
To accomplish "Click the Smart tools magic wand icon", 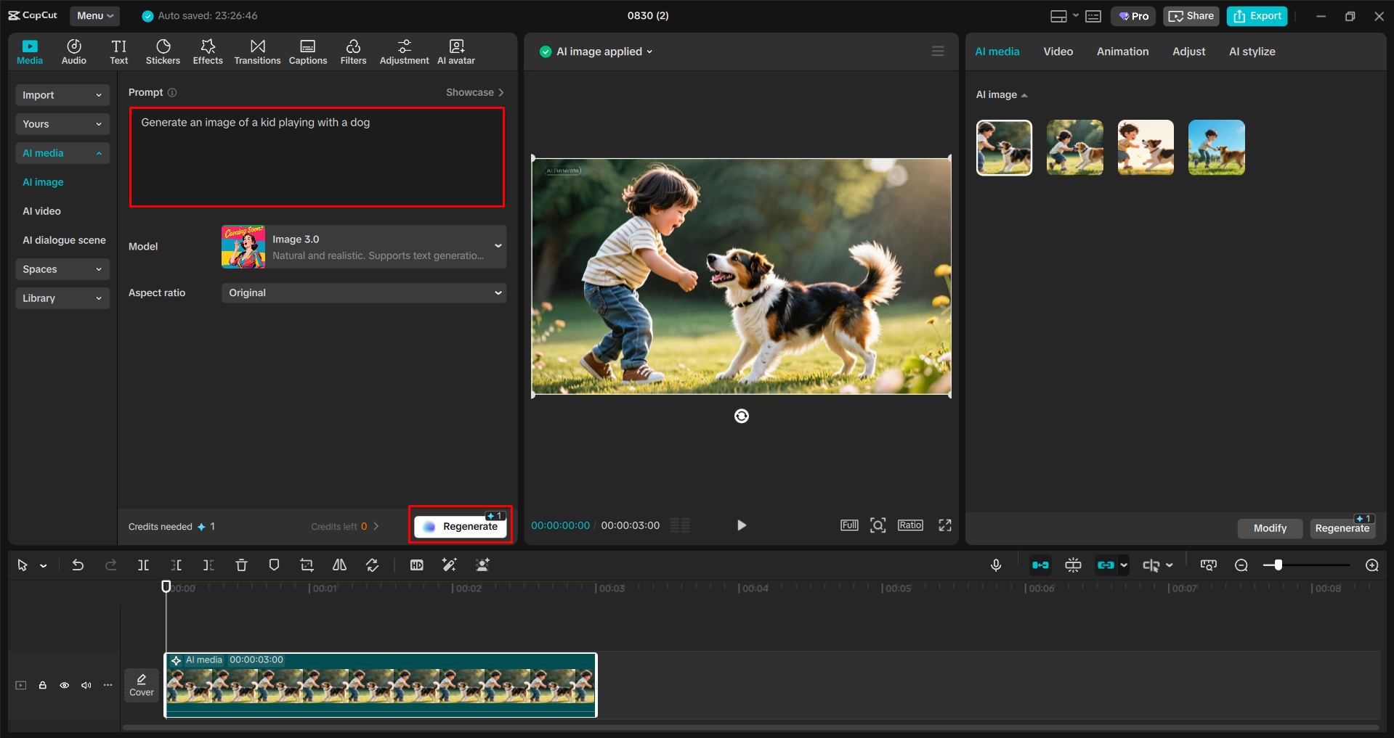I will coord(449,565).
